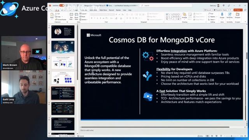The width and height of the screenshot is (249, 140).
Task: Click the Fit slide to window icon
Action: tap(245, 136)
